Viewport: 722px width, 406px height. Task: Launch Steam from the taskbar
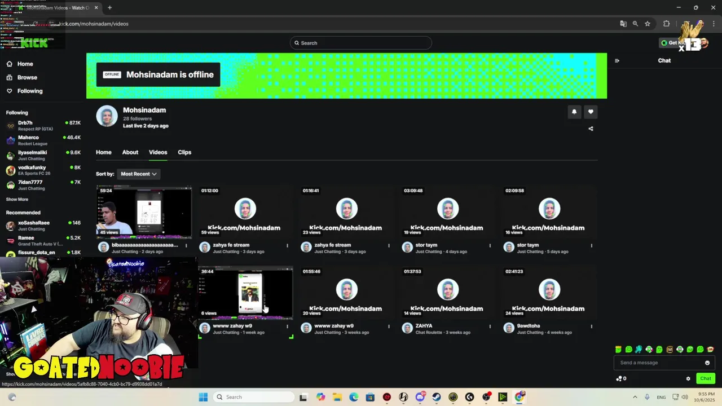(437, 397)
